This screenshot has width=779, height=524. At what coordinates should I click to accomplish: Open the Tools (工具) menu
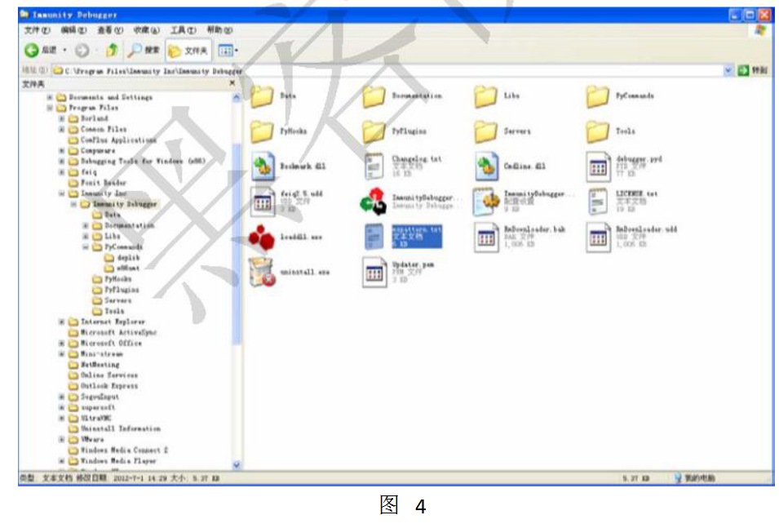(x=184, y=30)
